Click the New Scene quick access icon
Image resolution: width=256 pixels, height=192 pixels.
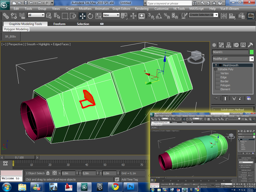tap(14, 3)
